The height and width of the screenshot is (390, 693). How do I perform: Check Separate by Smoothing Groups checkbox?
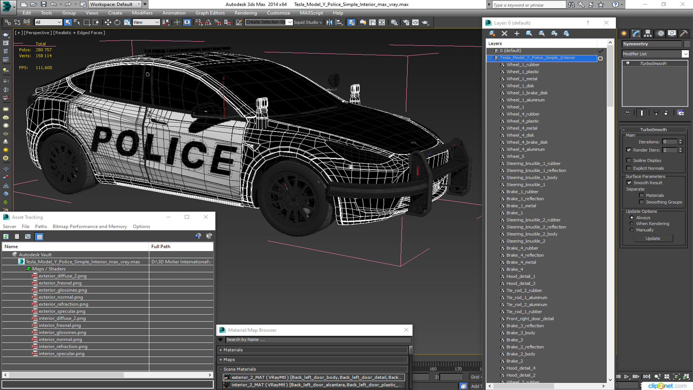(641, 202)
